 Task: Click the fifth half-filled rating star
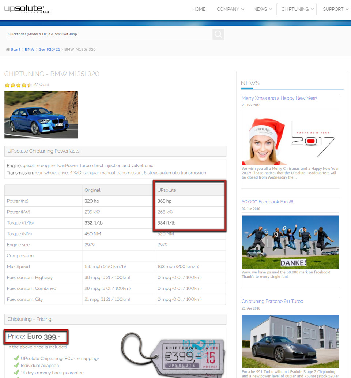pyautogui.click(x=29, y=85)
